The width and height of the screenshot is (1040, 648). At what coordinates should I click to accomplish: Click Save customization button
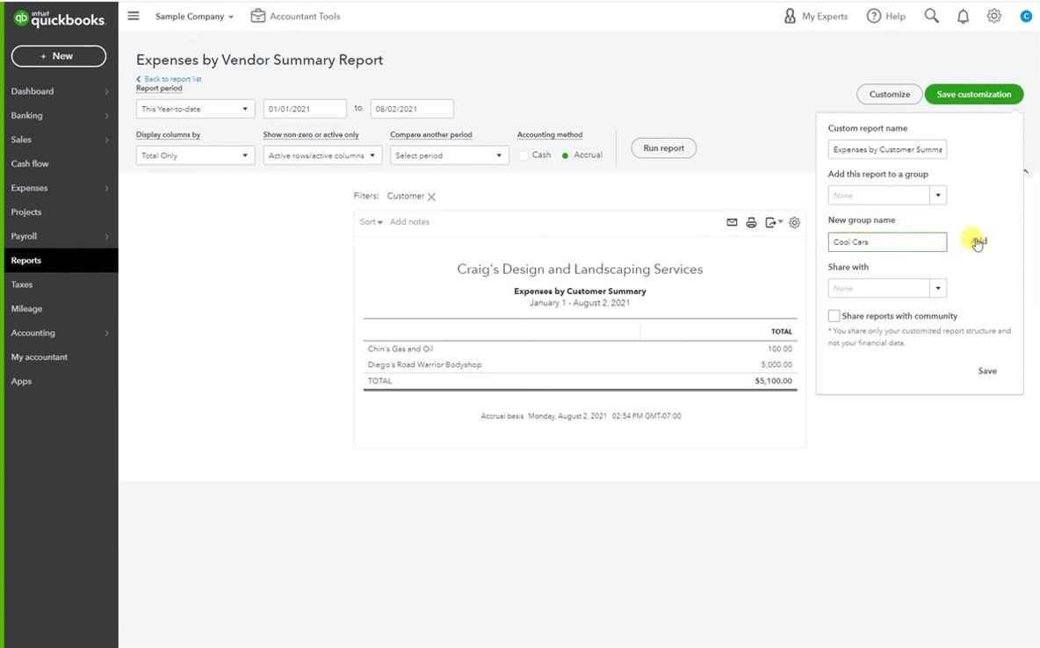point(973,94)
